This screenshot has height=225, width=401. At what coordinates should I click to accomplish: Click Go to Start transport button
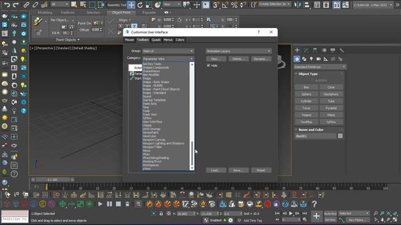point(277,213)
